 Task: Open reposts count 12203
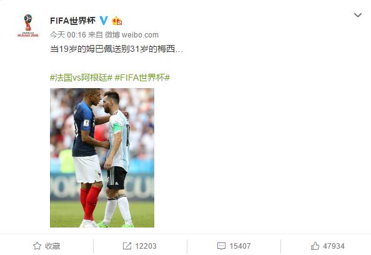click(x=146, y=246)
